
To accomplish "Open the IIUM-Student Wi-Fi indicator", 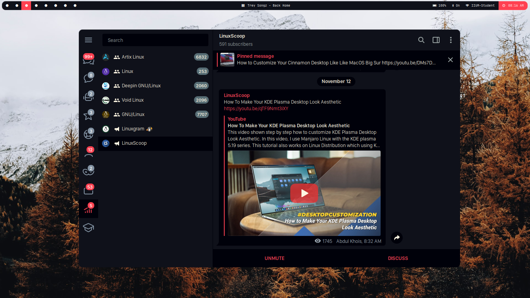I will (x=480, y=5).
